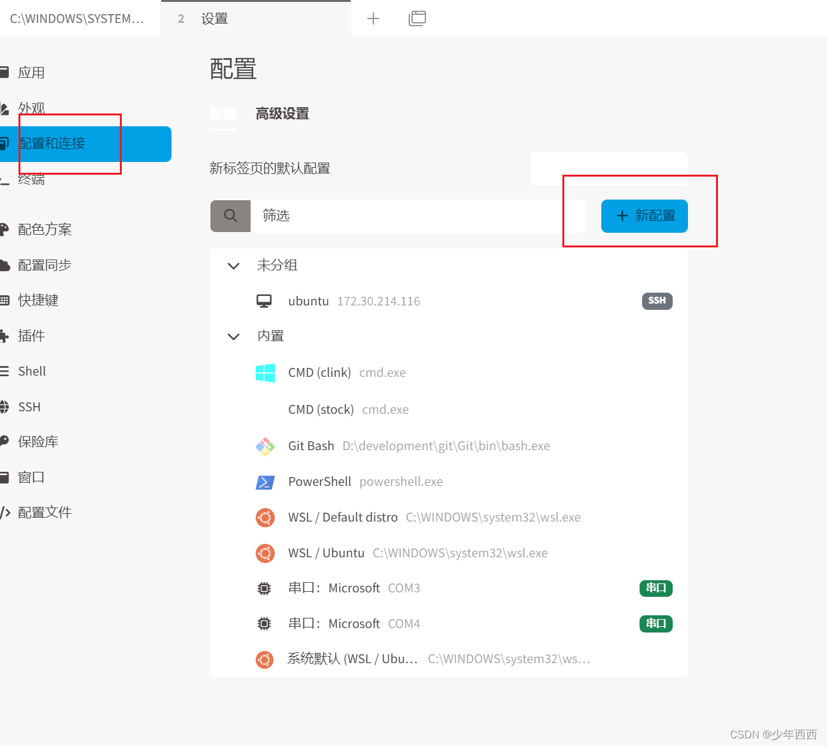Open the default profile dropdown for new tabs

click(608, 168)
